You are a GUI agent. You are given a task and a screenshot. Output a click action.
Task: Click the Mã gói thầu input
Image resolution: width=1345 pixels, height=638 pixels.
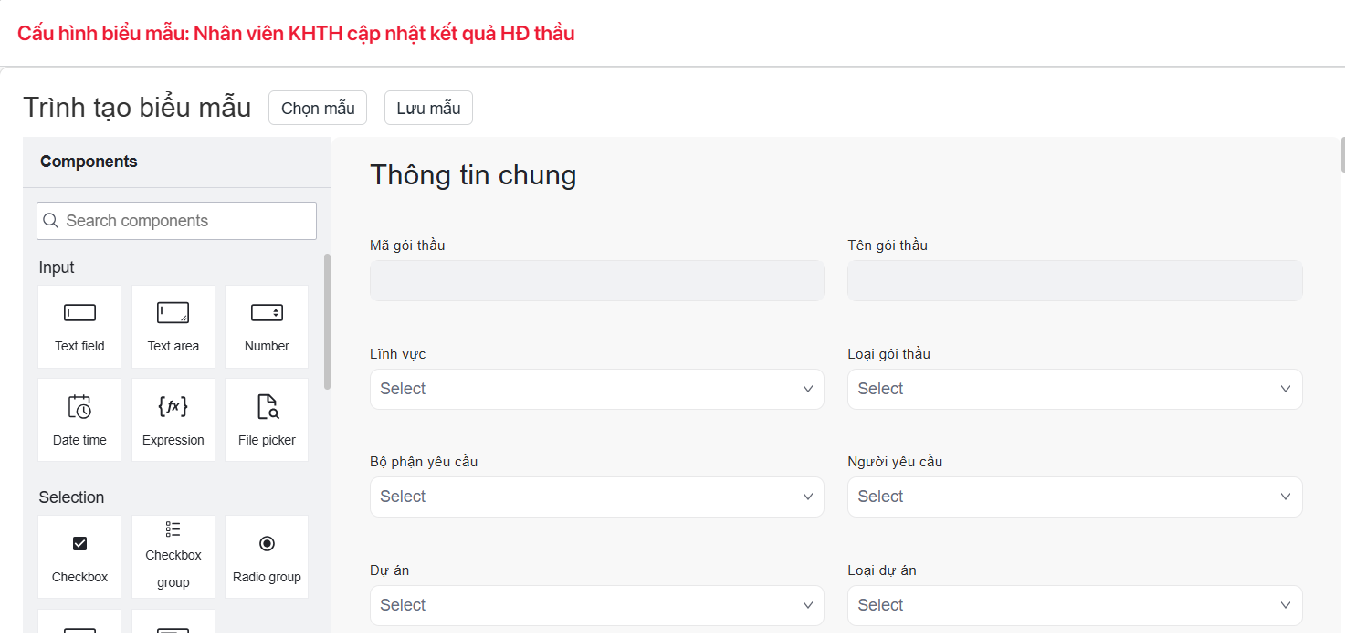pyautogui.click(x=596, y=281)
